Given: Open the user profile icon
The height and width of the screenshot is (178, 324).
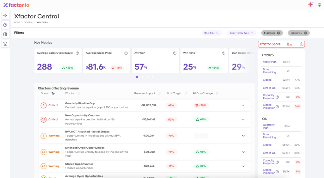Looking at the screenshot, I should [319, 5].
